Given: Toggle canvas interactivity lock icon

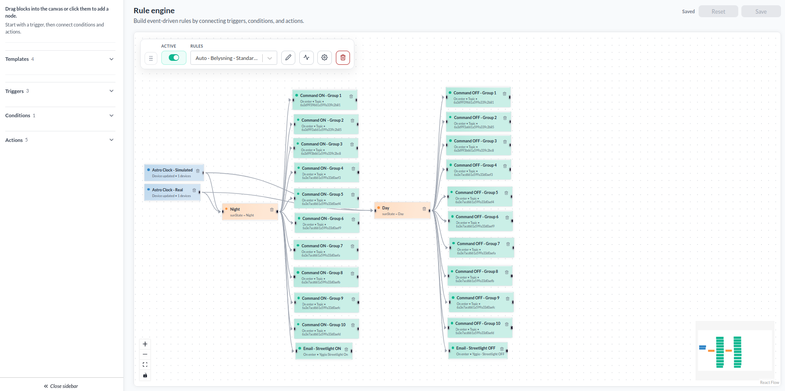Looking at the screenshot, I should coord(145,375).
